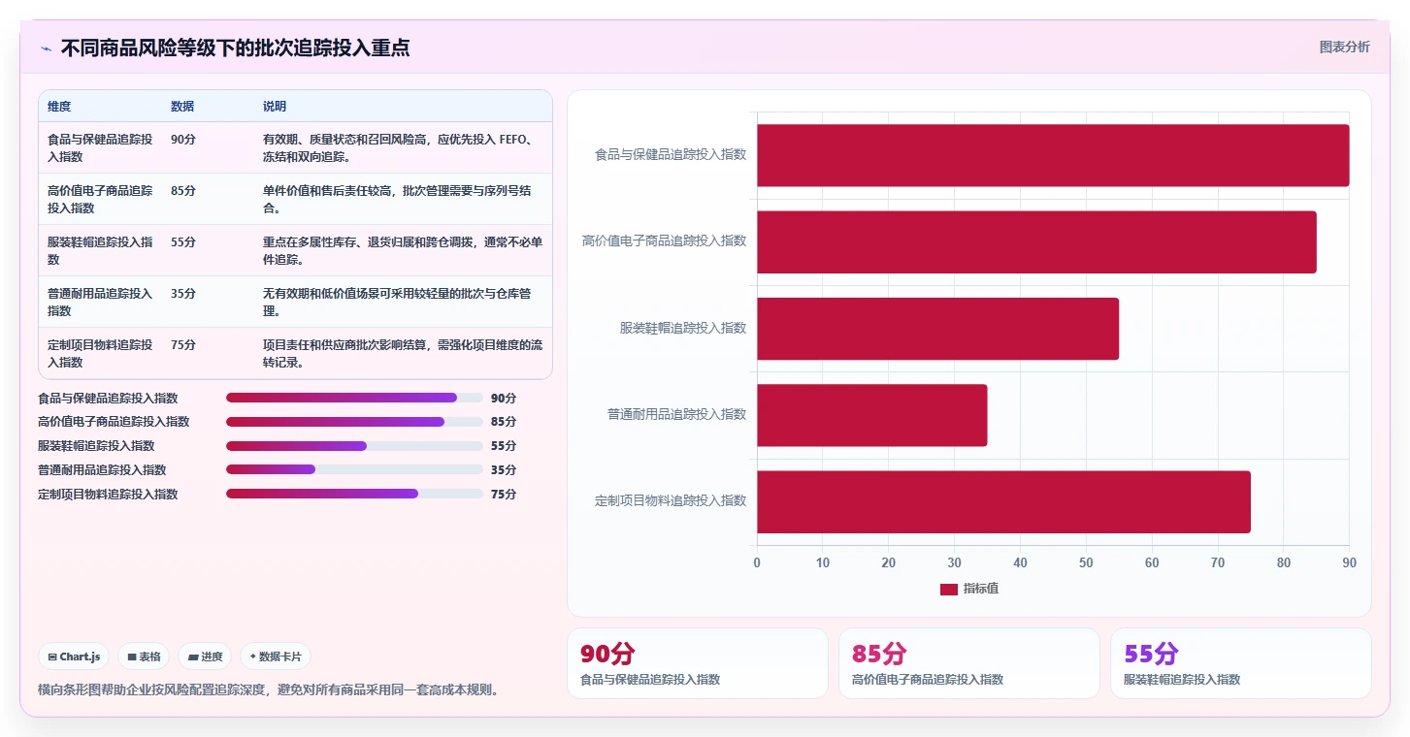Click the 高价值电子商品 bar in the chart

pos(1036,241)
